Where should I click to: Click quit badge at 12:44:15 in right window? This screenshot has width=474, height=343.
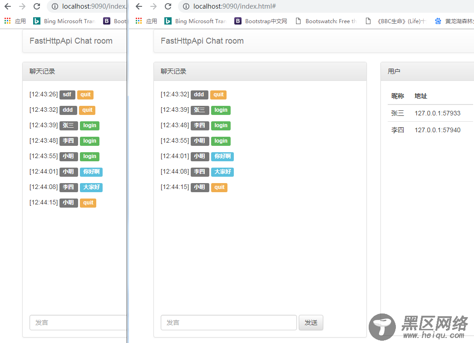point(219,187)
